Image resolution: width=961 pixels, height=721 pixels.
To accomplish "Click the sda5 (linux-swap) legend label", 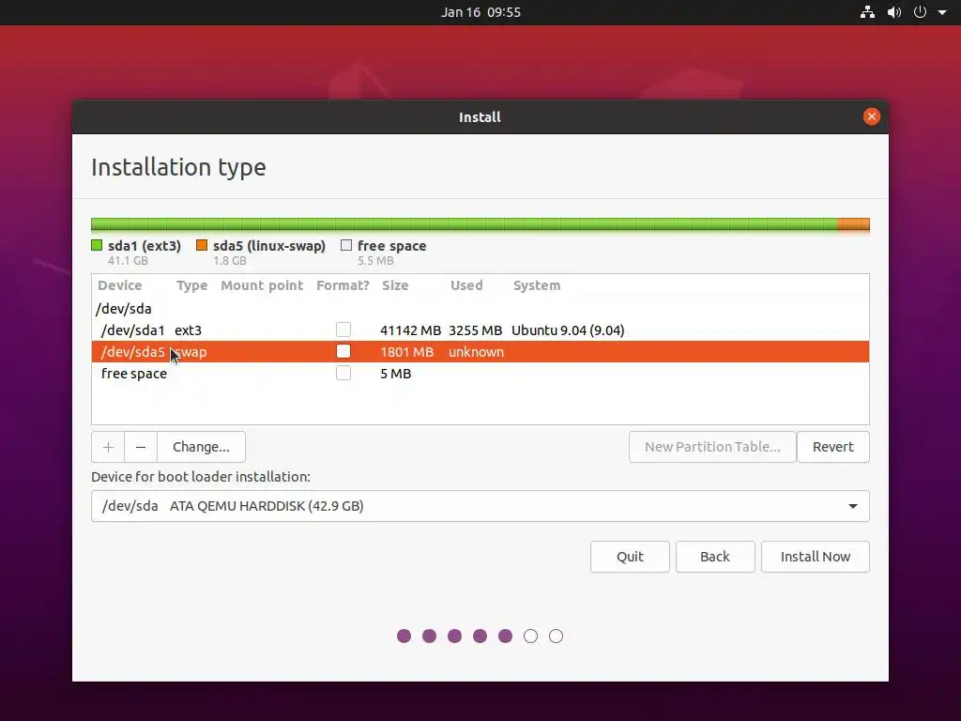I will tap(269, 246).
